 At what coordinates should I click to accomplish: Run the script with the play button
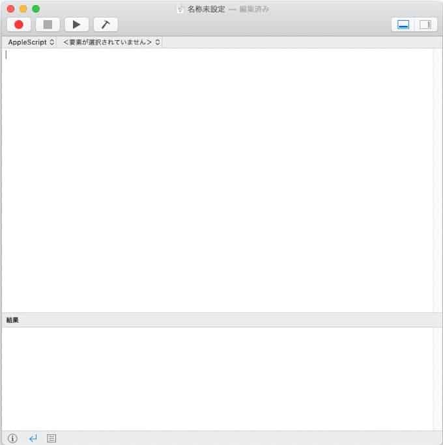click(x=77, y=25)
